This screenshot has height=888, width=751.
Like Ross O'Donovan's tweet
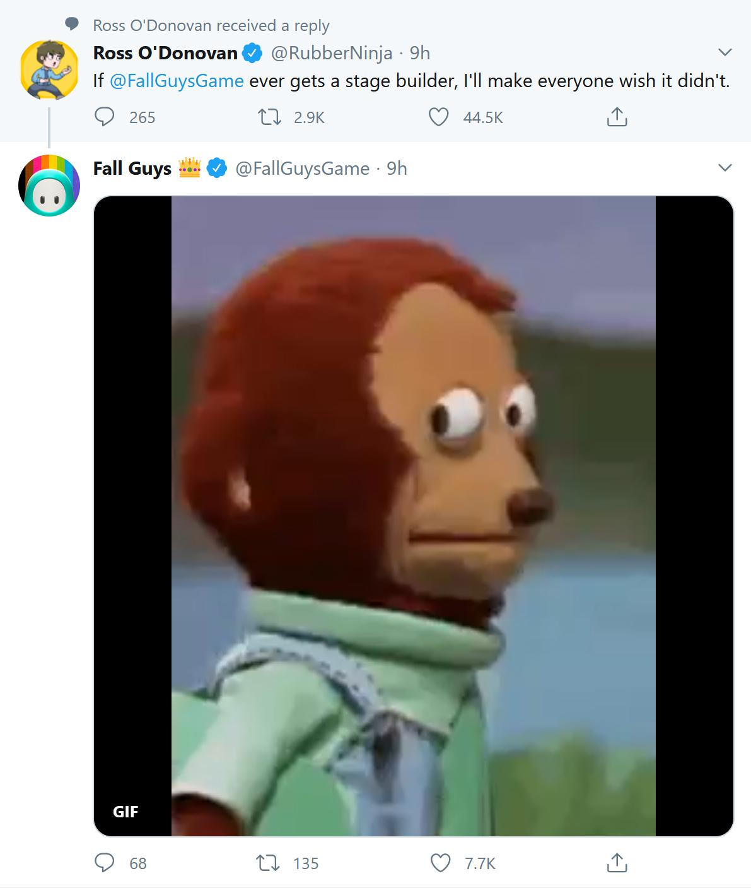point(439,117)
